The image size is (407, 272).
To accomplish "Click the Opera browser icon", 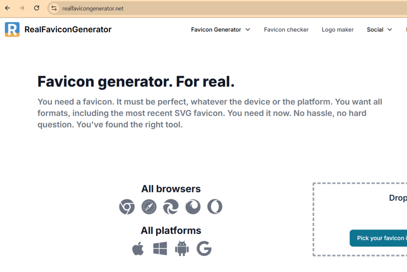I will pos(215,207).
